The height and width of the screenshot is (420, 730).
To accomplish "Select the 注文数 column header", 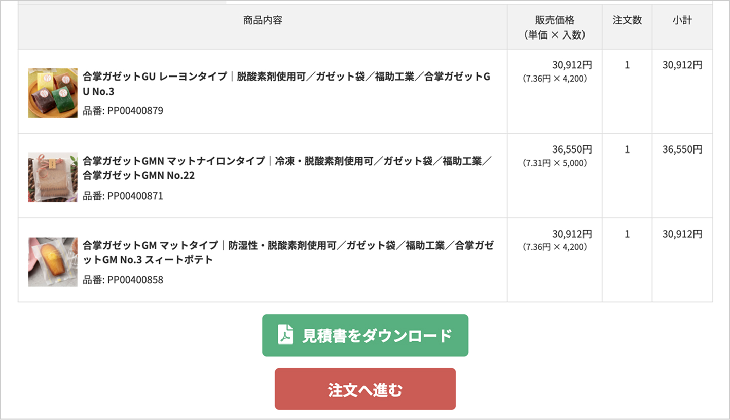I will 627,20.
